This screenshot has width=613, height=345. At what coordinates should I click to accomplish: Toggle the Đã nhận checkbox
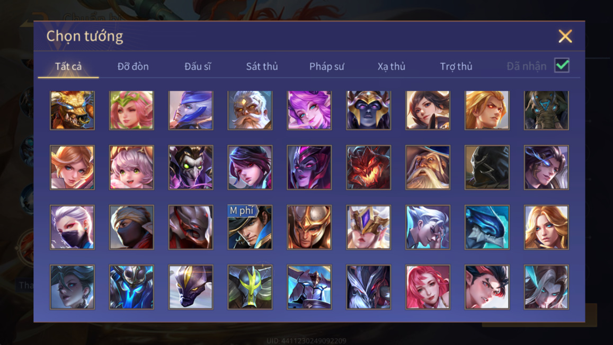point(562,65)
